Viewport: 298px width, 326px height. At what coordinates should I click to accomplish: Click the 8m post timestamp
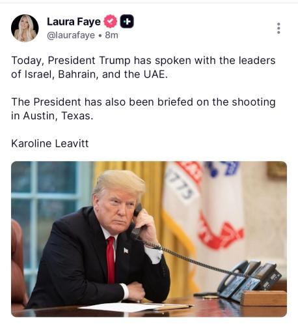(111, 35)
